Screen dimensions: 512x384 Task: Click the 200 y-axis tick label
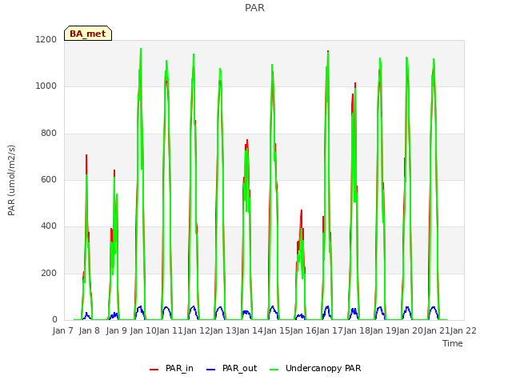click(49, 273)
